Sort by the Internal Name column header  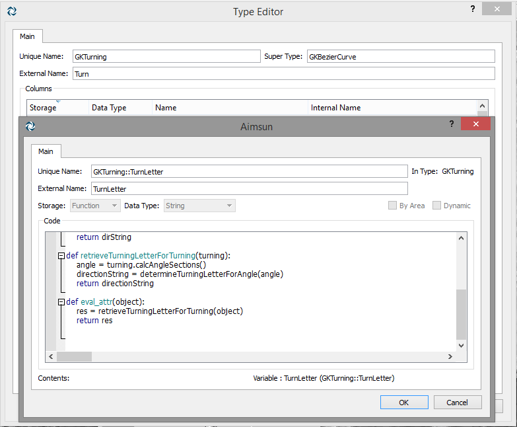click(392, 108)
